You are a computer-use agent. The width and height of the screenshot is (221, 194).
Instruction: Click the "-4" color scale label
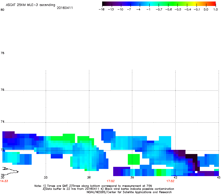point(138,10)
